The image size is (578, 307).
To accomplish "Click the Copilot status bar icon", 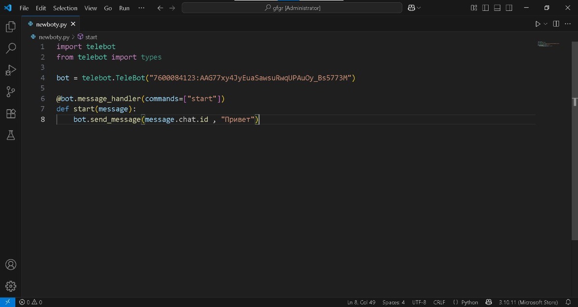I will 488,302.
